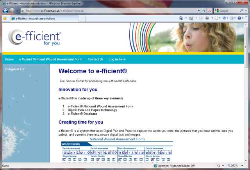Select the e-fficient wound care solutions tab

click(44, 18)
